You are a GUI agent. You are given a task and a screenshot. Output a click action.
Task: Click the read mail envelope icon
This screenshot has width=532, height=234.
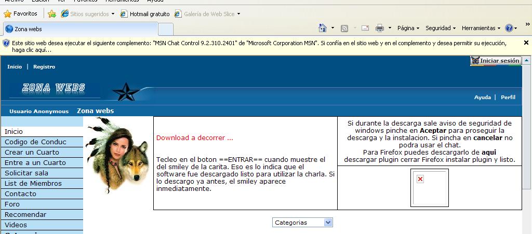pyautogui.click(x=365, y=28)
